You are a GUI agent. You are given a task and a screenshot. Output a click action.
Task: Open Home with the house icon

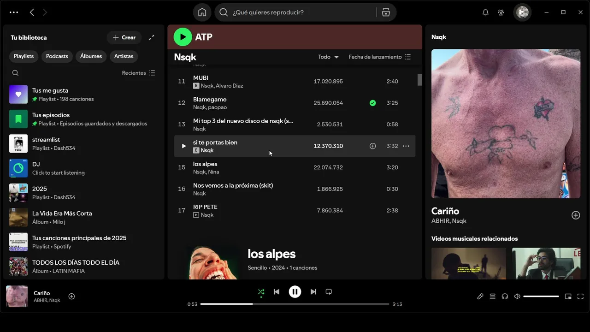coord(202,12)
